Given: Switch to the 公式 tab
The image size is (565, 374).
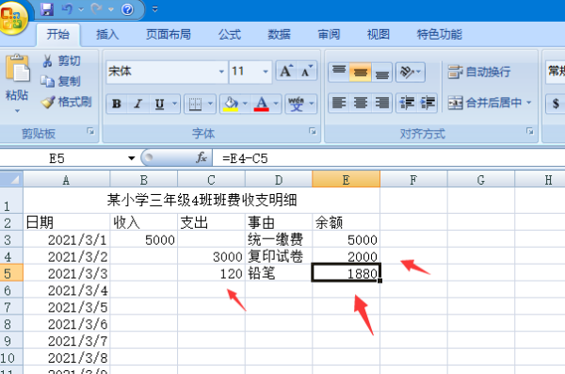Looking at the screenshot, I should coord(229,35).
